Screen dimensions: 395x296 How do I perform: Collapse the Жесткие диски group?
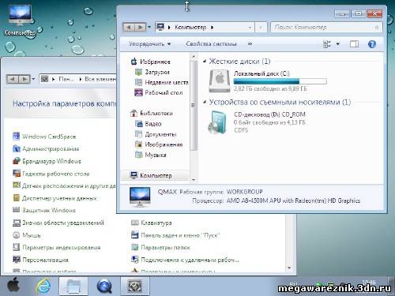pos(205,62)
